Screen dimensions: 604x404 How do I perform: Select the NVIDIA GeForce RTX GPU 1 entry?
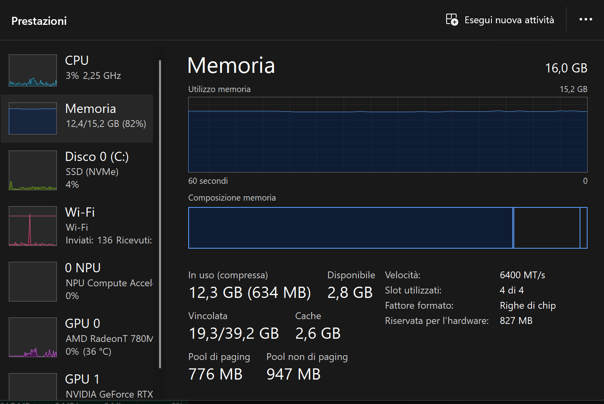click(x=109, y=386)
